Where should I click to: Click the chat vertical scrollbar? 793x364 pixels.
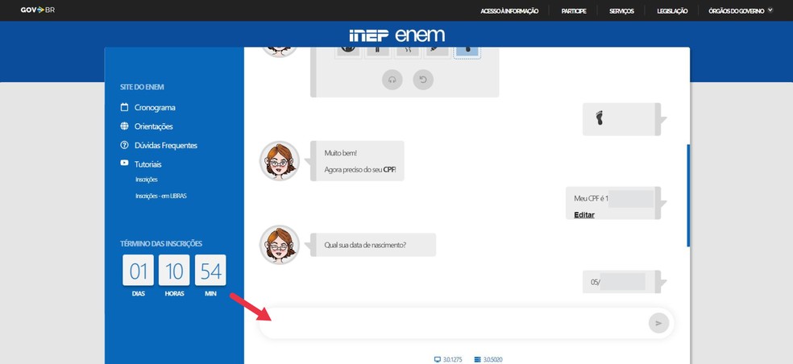(x=688, y=195)
